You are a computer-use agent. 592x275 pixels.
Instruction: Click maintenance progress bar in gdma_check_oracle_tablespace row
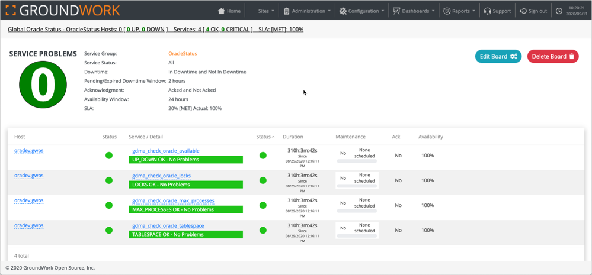pyautogui.click(x=357, y=236)
